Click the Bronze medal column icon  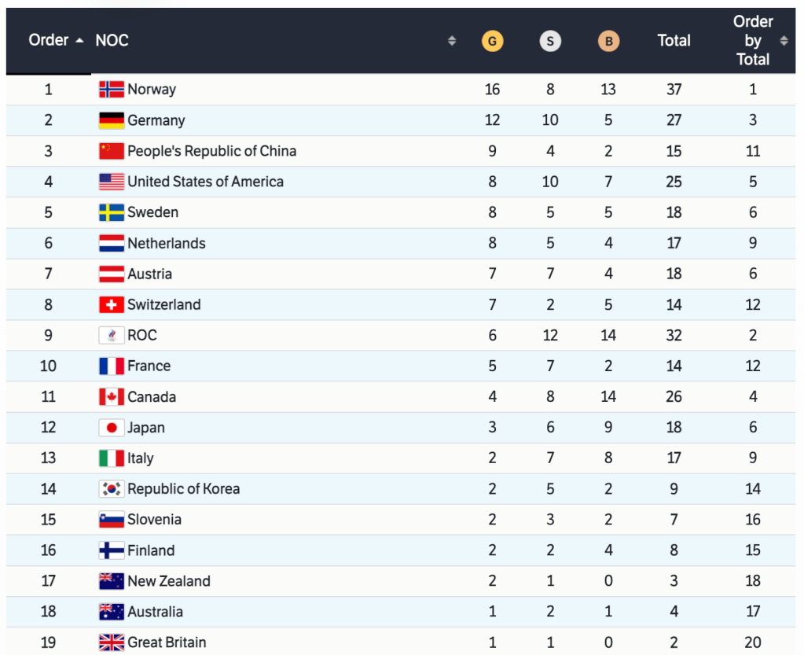tap(608, 41)
